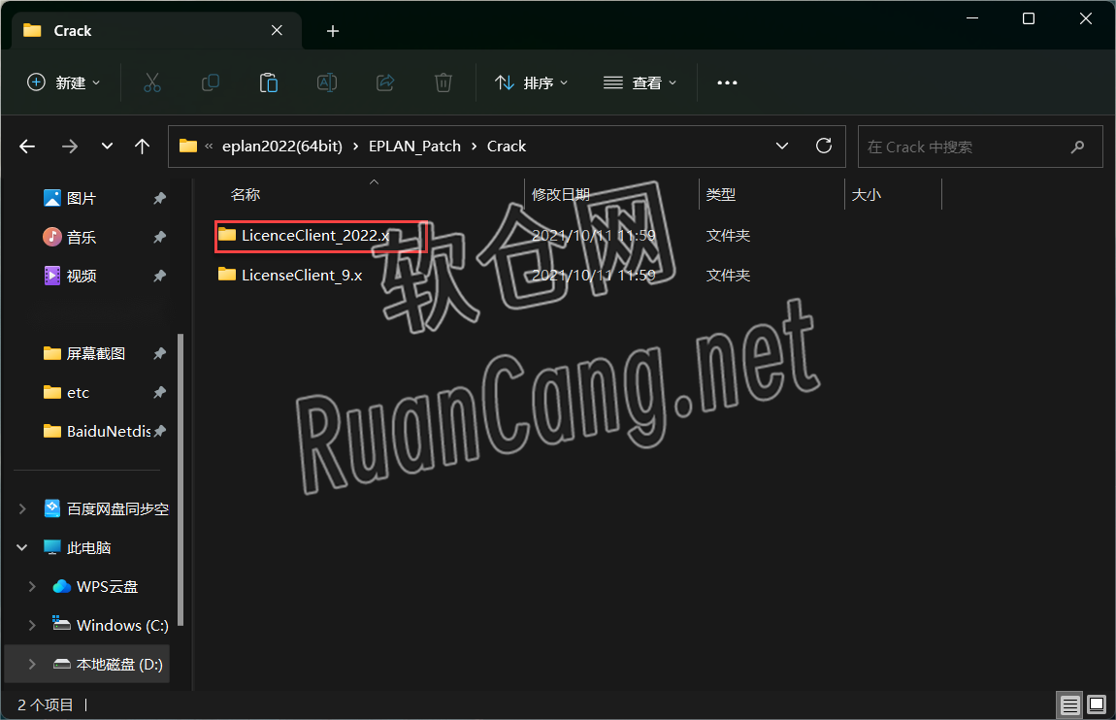Copy the selected LicenceClient_2022.x folder
Screen dimensions: 1116x720
(211, 82)
